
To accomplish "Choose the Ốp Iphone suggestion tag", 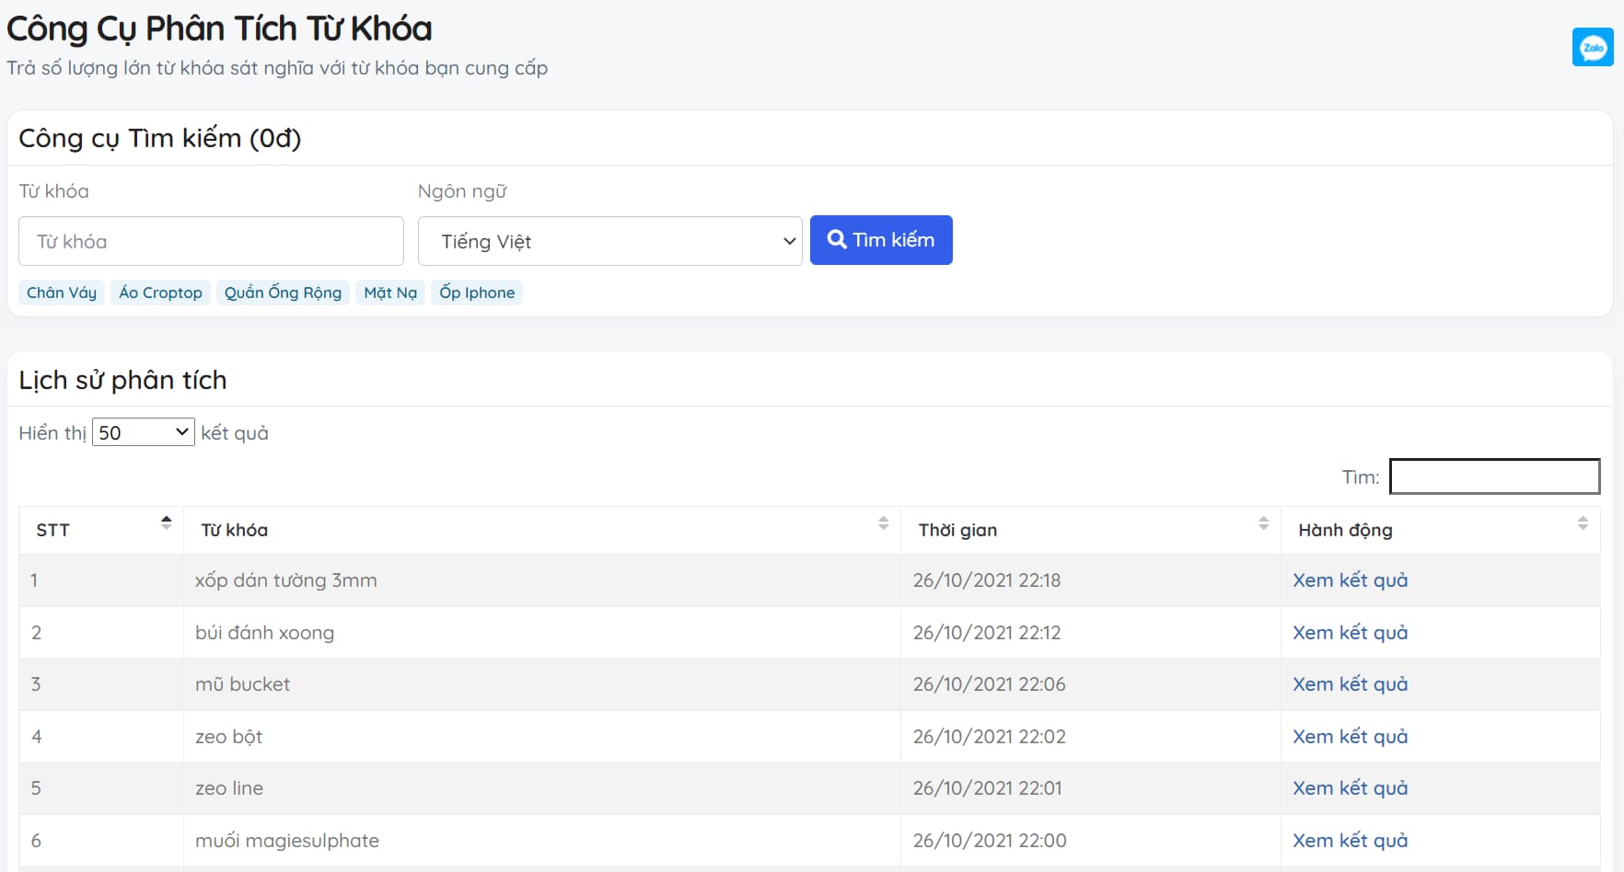I will 477,293.
